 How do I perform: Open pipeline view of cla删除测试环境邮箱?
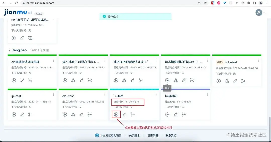click(x=30, y=80)
